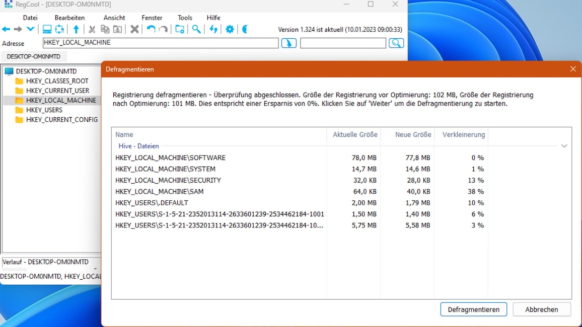Click the Verlauf - DESKTOP-OM0NMTD panel header
This screenshot has width=582, height=327.
coord(46,262)
